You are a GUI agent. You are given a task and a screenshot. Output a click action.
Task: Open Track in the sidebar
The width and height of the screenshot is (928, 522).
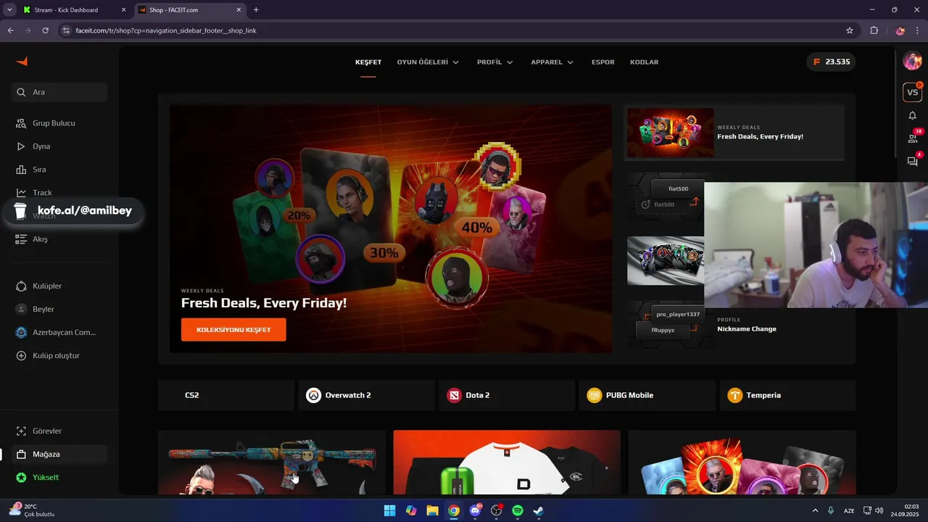point(59,193)
